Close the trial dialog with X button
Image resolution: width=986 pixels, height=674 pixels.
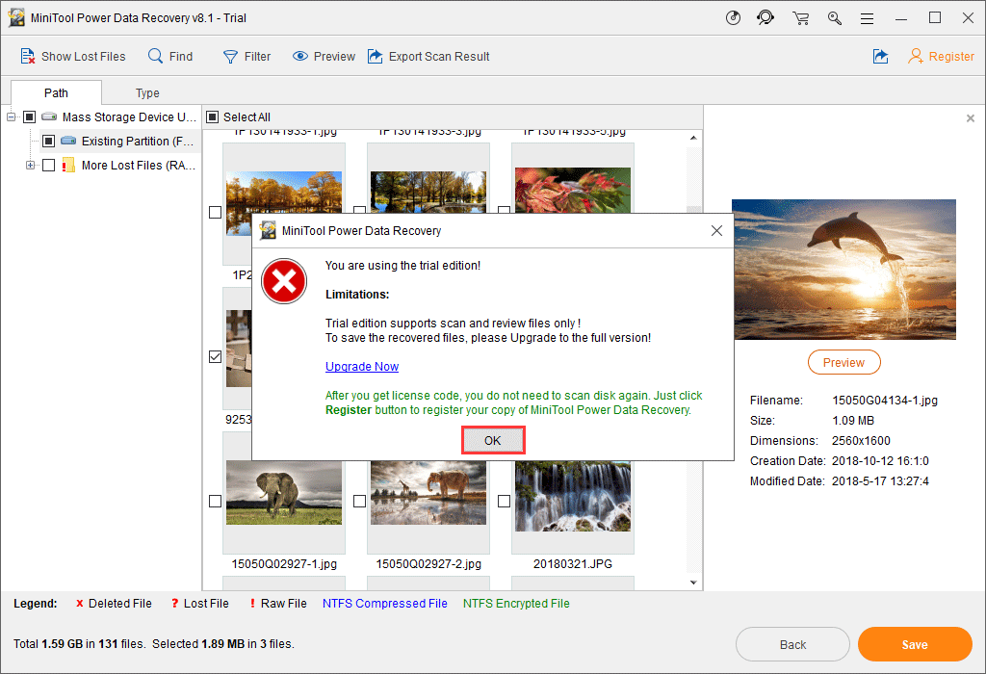716,231
